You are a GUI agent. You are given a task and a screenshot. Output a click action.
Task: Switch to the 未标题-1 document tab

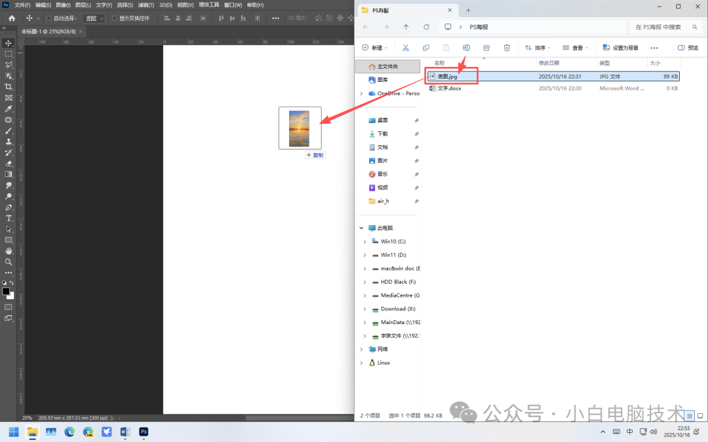pos(49,31)
